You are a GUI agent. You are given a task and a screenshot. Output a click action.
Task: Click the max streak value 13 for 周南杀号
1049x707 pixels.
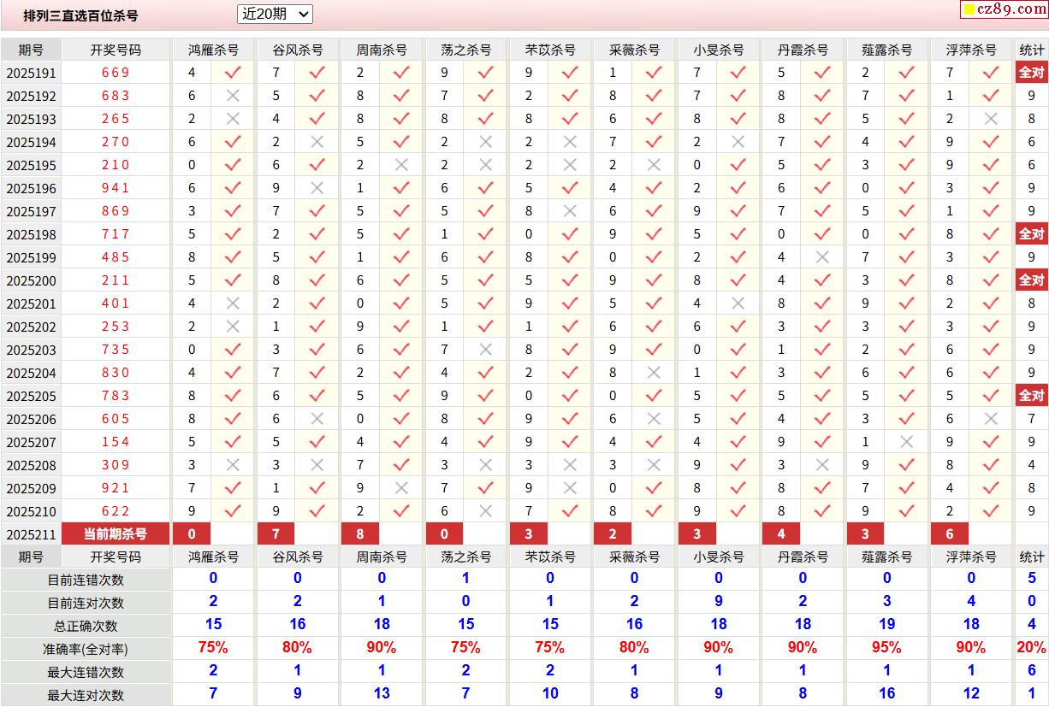[x=382, y=693]
